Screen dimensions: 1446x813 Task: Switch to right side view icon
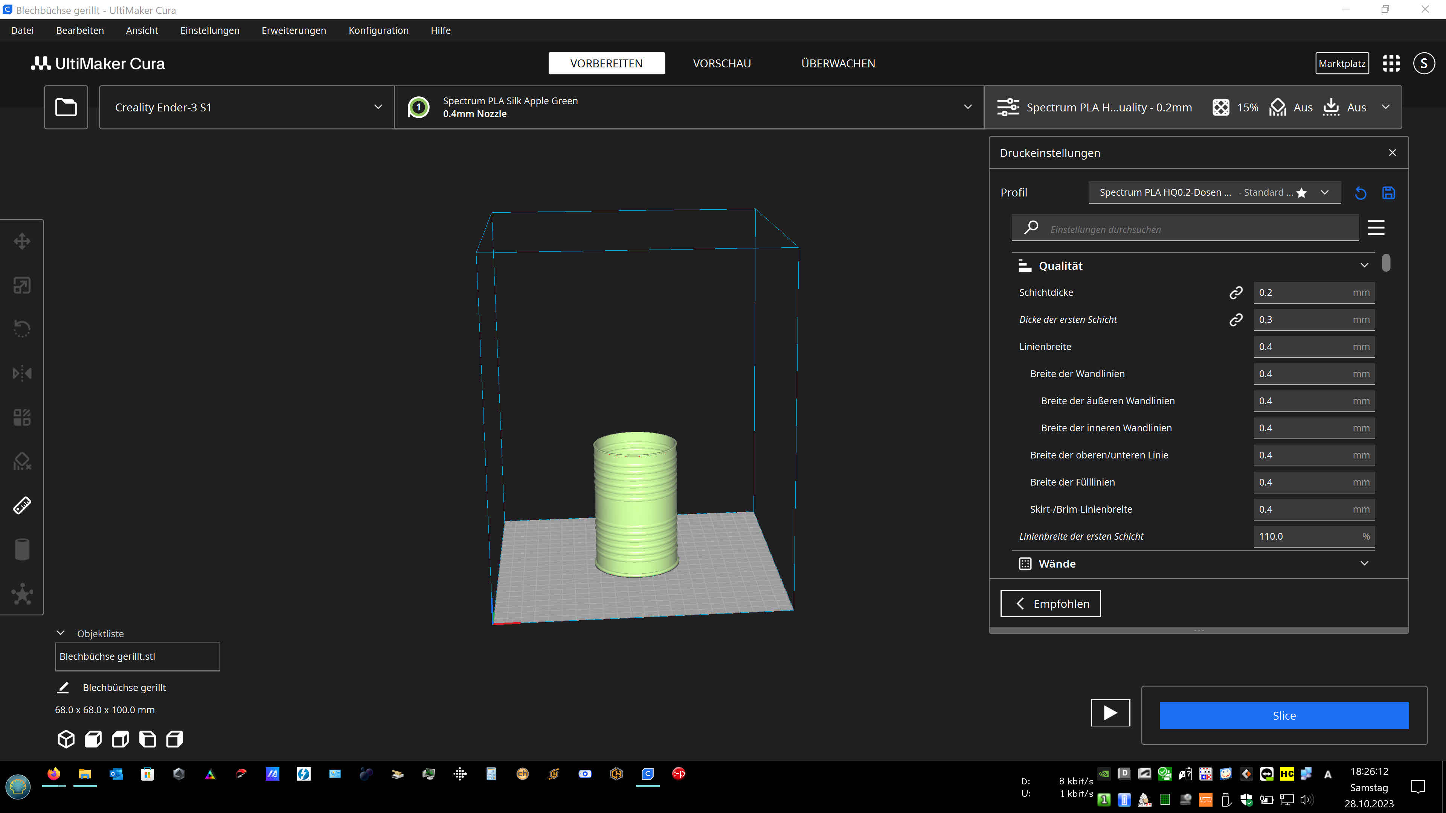pos(175,739)
